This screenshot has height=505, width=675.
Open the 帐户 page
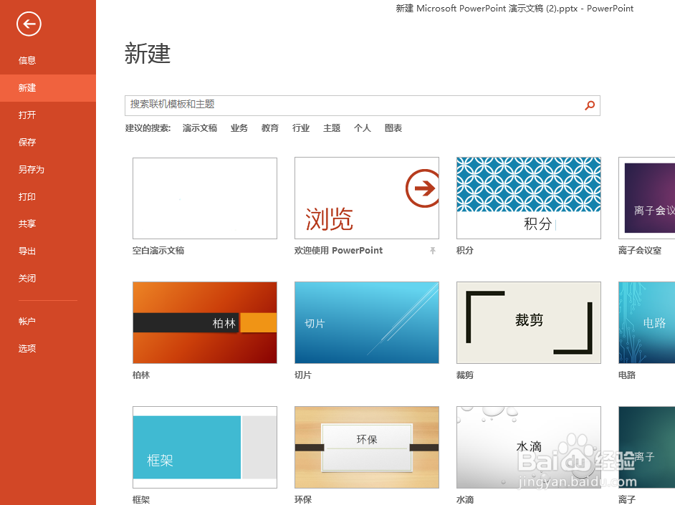27,322
